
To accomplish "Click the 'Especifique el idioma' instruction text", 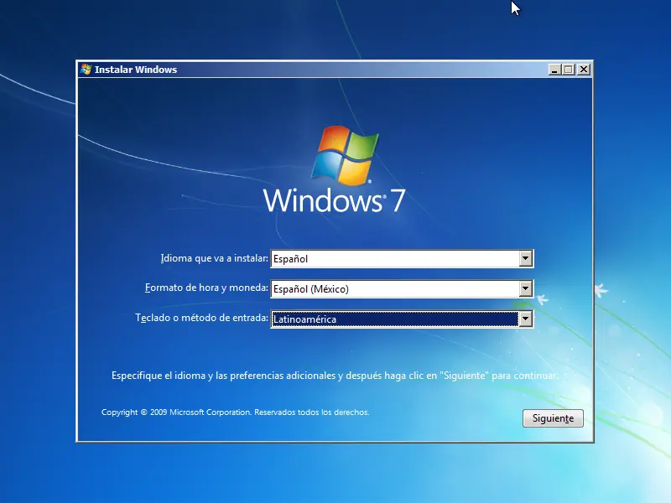I will (x=335, y=376).
